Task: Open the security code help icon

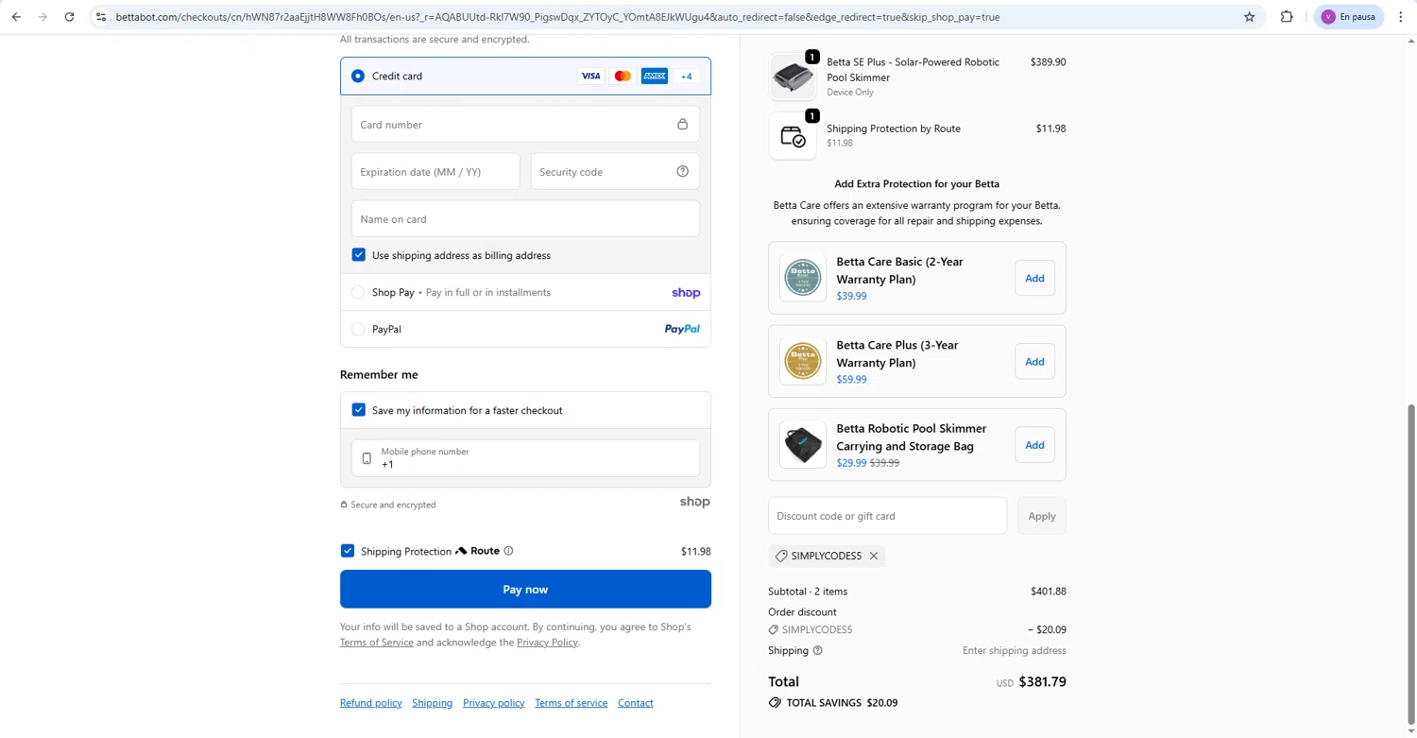Action: 682,171
